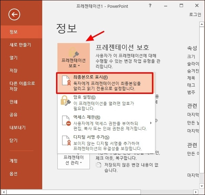Image resolution: width=205 pixels, height=195 pixels.
Task: Open the 인쇄 page
Action: [14, 102]
